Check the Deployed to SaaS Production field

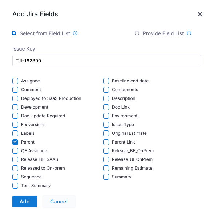pos(15,98)
